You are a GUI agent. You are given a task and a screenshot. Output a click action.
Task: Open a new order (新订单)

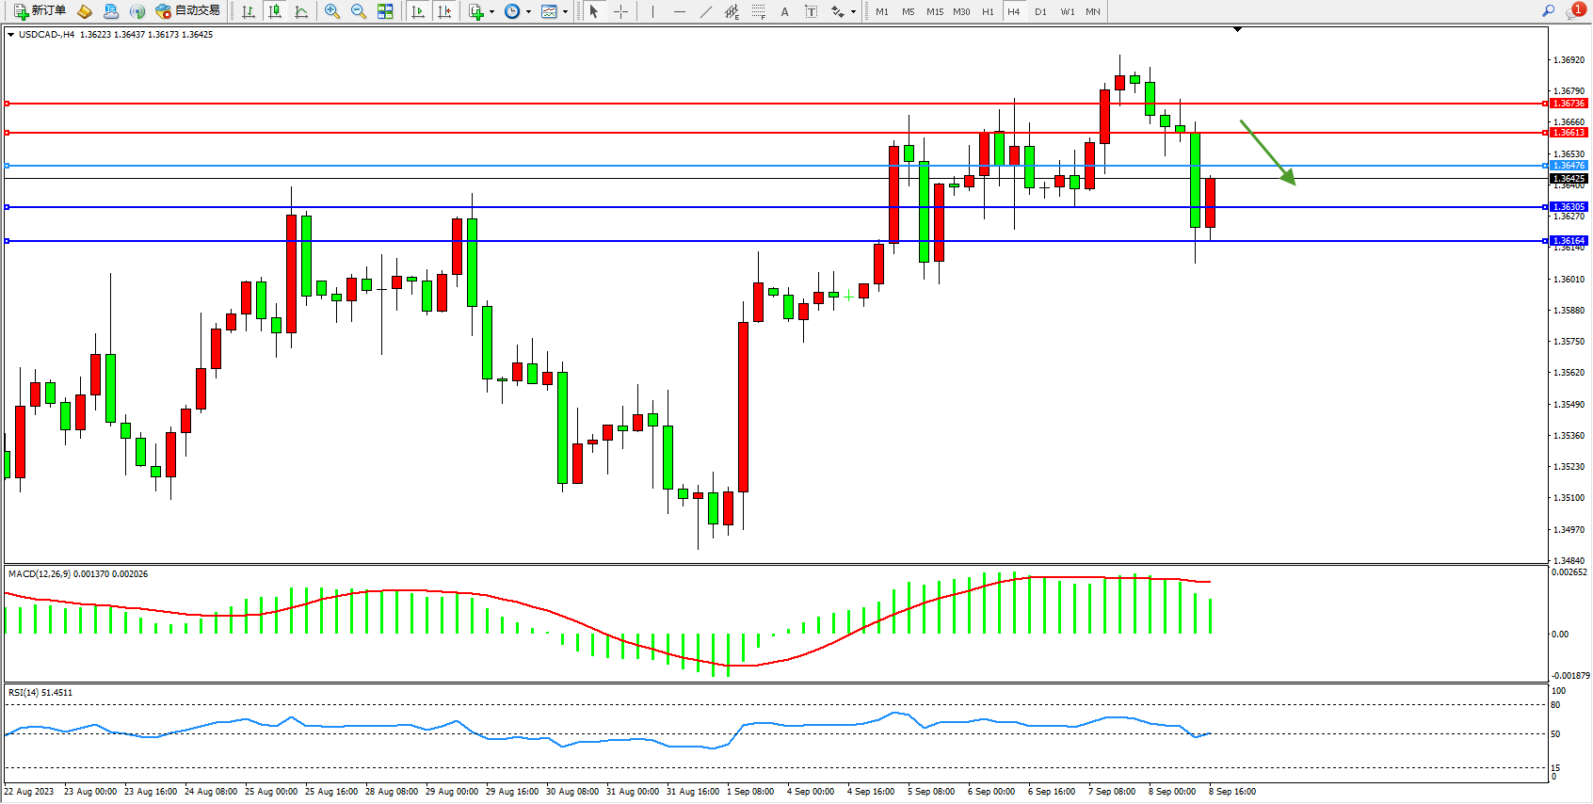[x=40, y=11]
